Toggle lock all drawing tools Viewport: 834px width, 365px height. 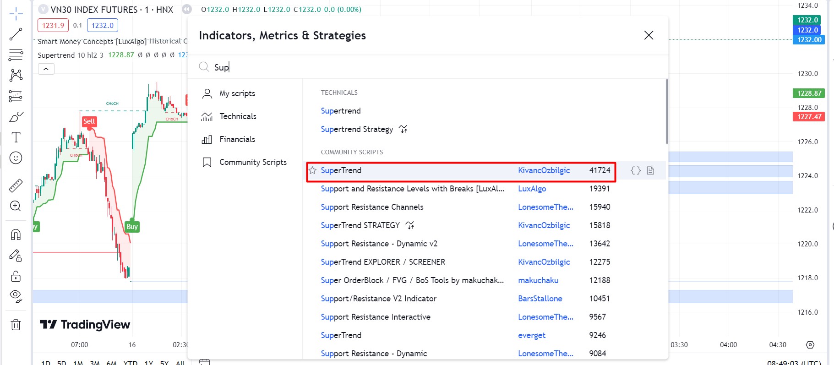click(16, 276)
